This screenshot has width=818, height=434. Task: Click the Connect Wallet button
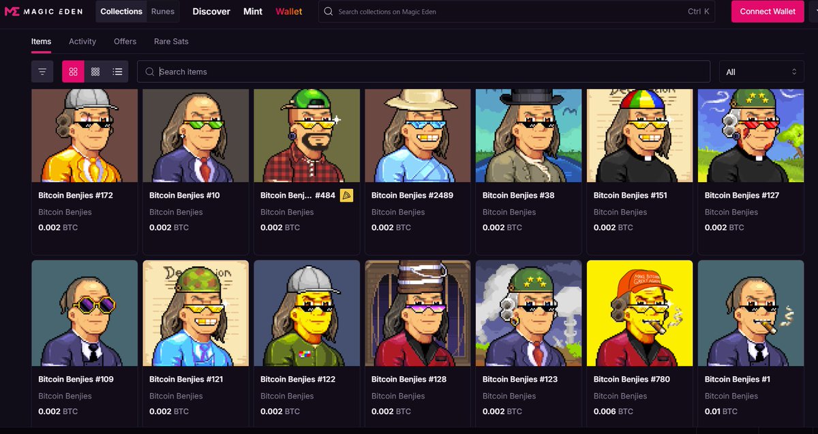pos(768,12)
